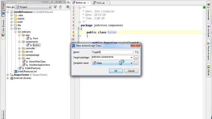Screen dimensions: 212x119
Task: Open the View as Project dropdown
Action: coord(33,7)
